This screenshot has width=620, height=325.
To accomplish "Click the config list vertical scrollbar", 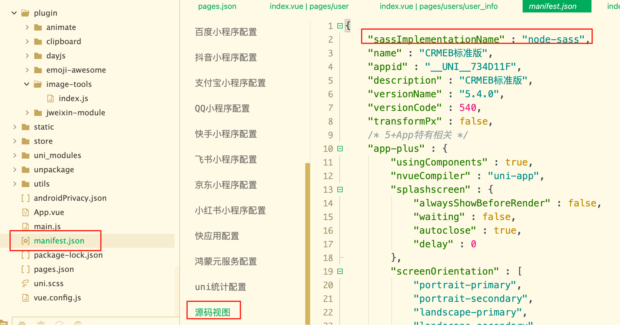I will pyautogui.click(x=308, y=244).
